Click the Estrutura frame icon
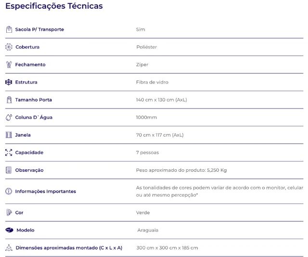The width and height of the screenshot is (308, 257). click(9, 82)
